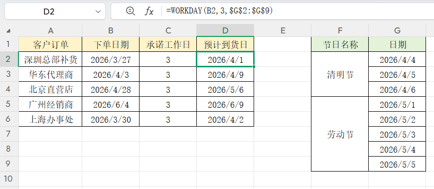This screenshot has height=189, width=434.
Task: Expand the Name Box dropdown arrow
Action: (x=98, y=11)
